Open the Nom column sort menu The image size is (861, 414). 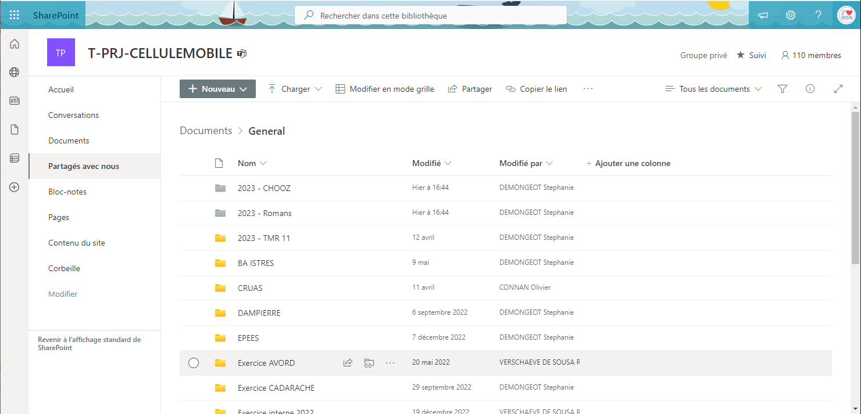(252, 163)
